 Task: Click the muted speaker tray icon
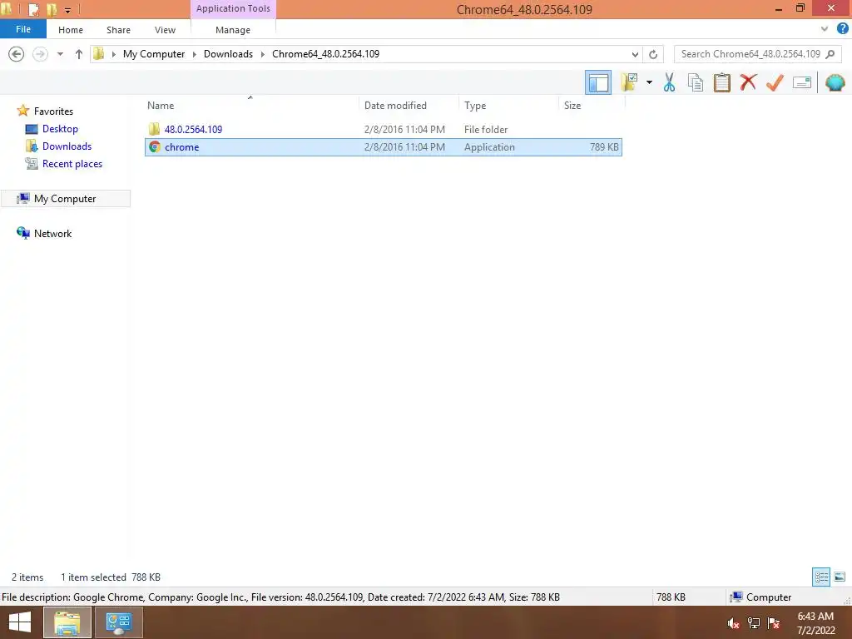733,623
